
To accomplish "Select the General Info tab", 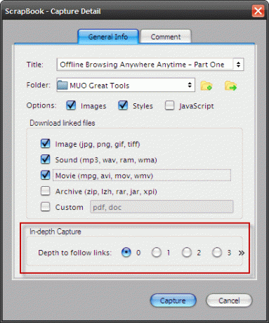I will pos(108,37).
